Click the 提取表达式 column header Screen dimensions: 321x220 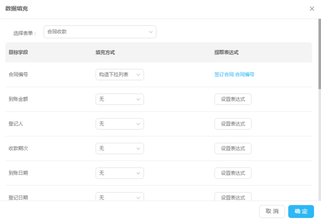coord(226,53)
